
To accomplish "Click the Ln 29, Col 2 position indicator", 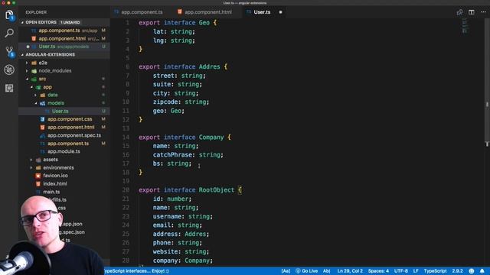I will pos(350,271).
